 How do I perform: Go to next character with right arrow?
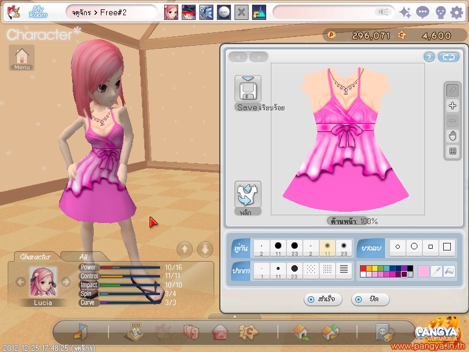(66, 282)
